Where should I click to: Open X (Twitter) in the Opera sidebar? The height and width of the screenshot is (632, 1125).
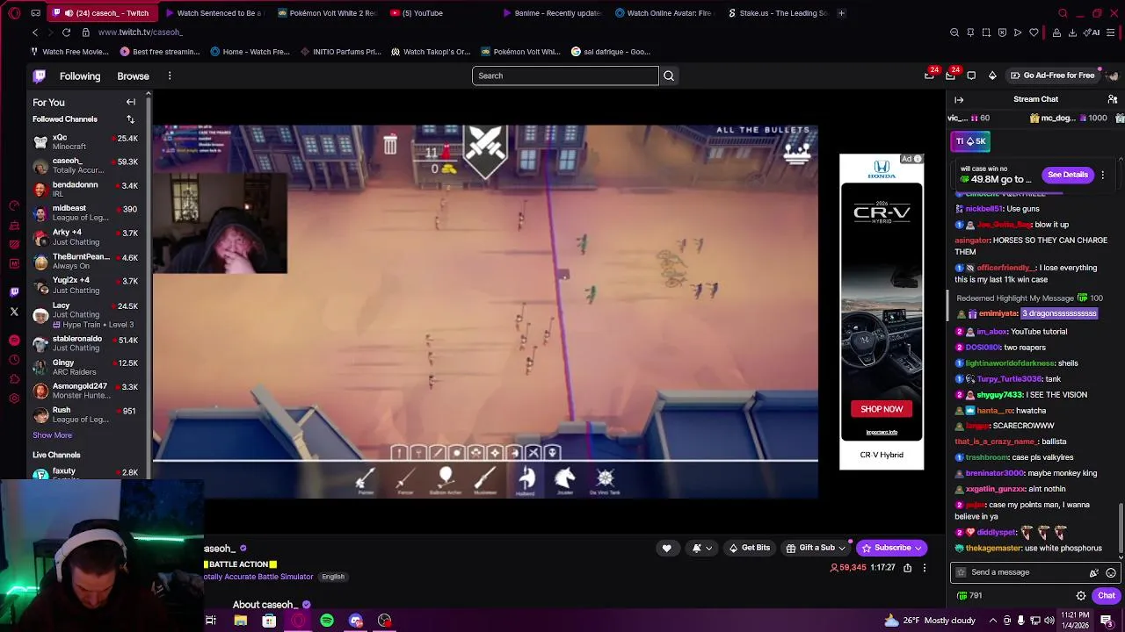pyautogui.click(x=14, y=312)
